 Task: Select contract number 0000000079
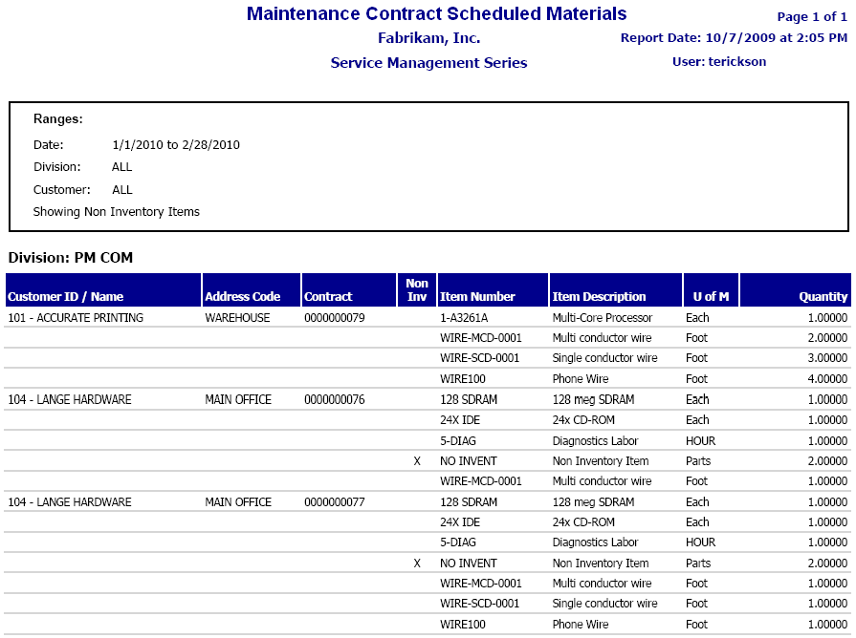334,318
